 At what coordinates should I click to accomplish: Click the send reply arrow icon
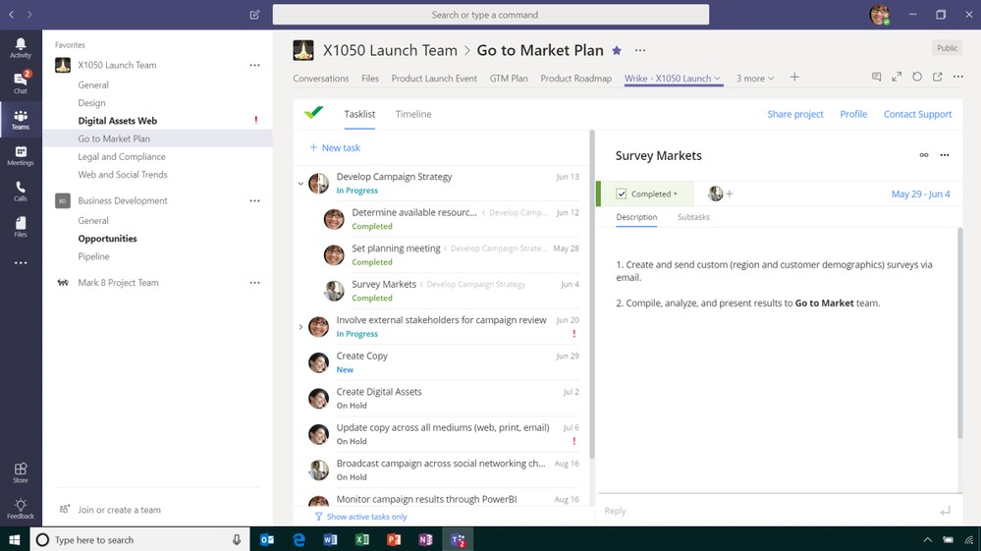[945, 511]
